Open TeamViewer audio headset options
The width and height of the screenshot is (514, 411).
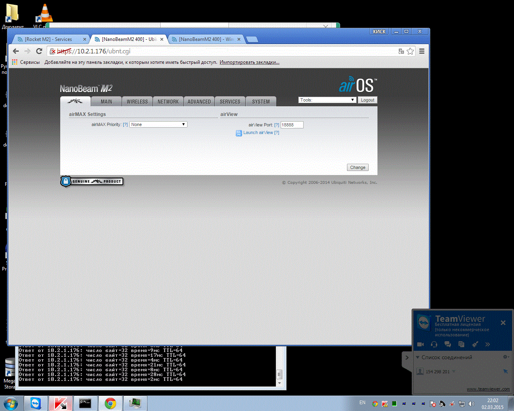tap(434, 344)
